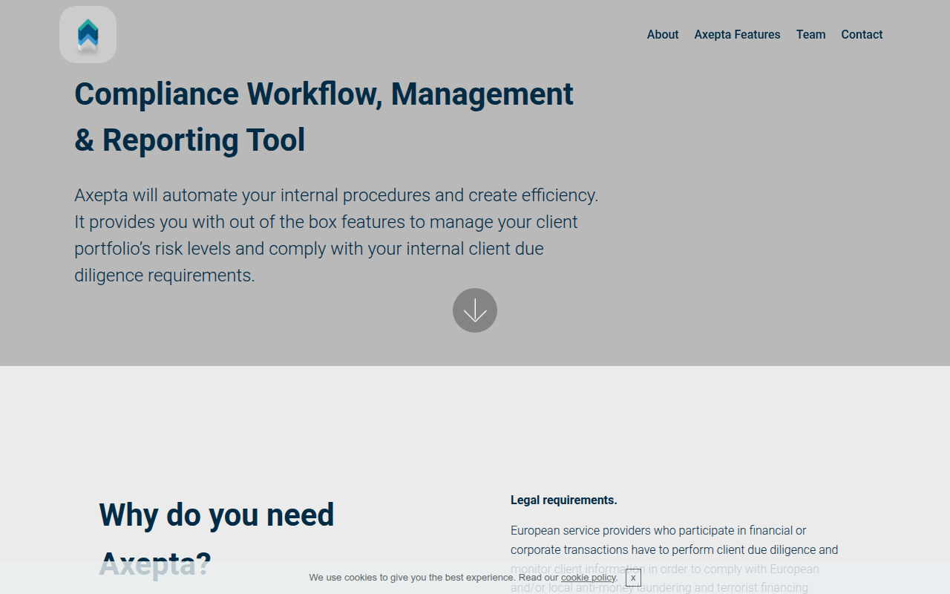The image size is (950, 594).
Task: Click the paragraph starting 'European service providers'
Action: (x=675, y=559)
